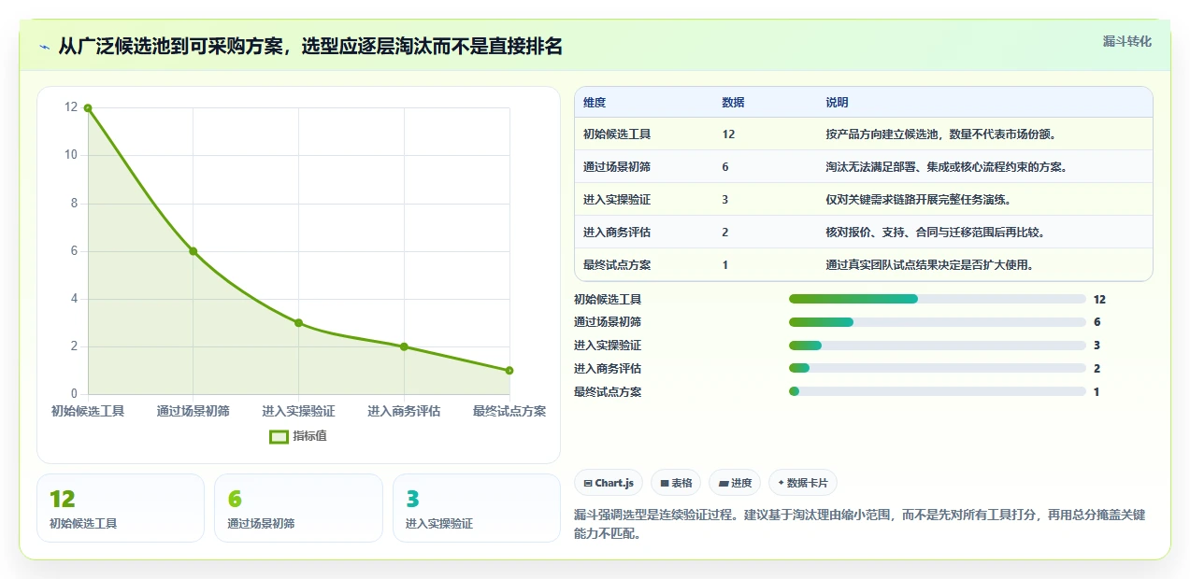Click the summary paragraph starting 漏斗强调选型
The width and height of the screenshot is (1190, 579).
click(859, 525)
